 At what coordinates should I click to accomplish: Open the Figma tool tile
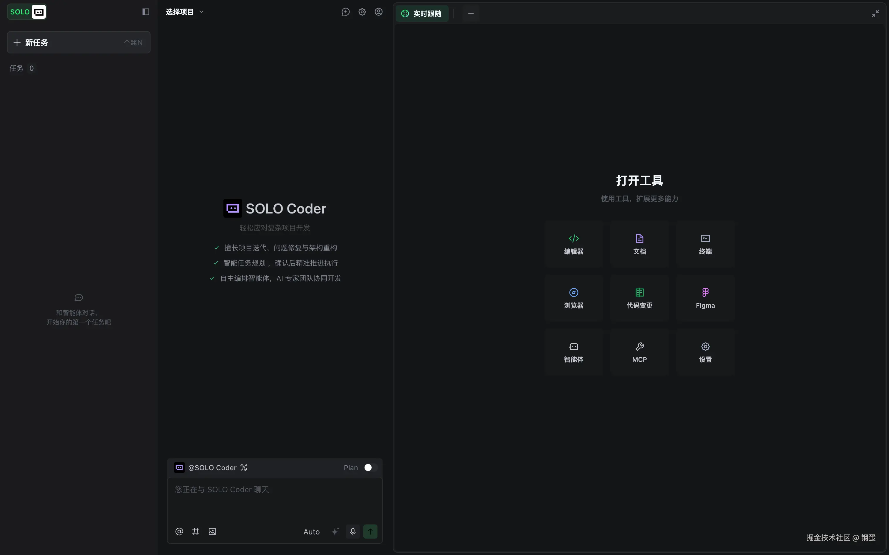[x=705, y=298]
